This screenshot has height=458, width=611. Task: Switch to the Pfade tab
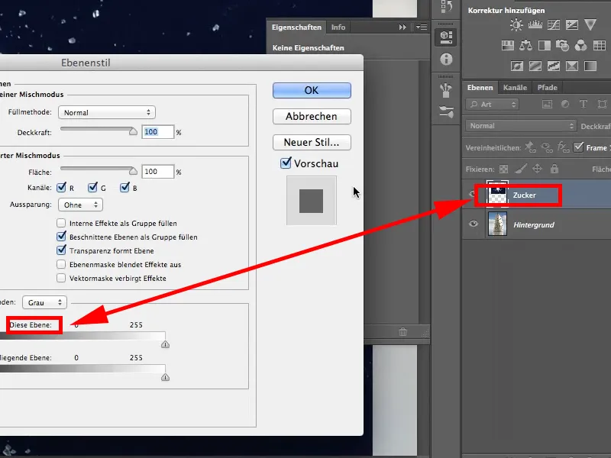point(547,88)
